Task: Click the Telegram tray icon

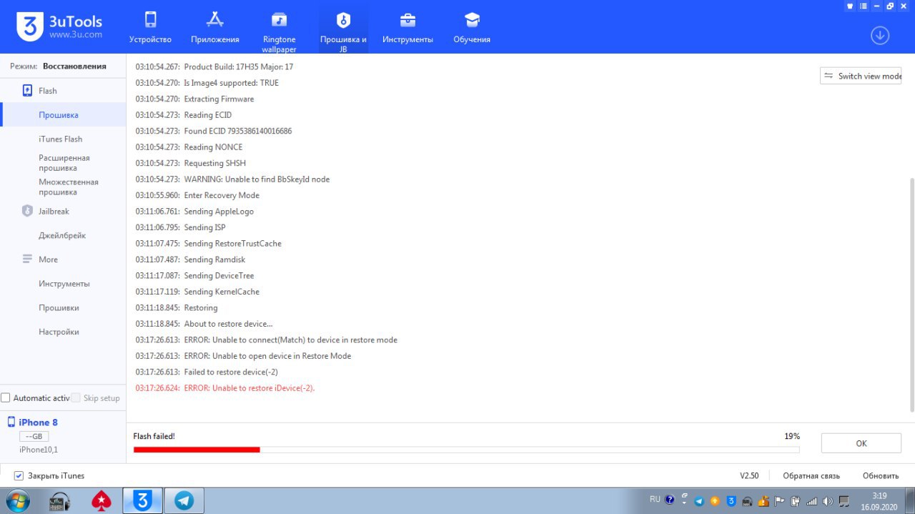Action: coord(699,501)
